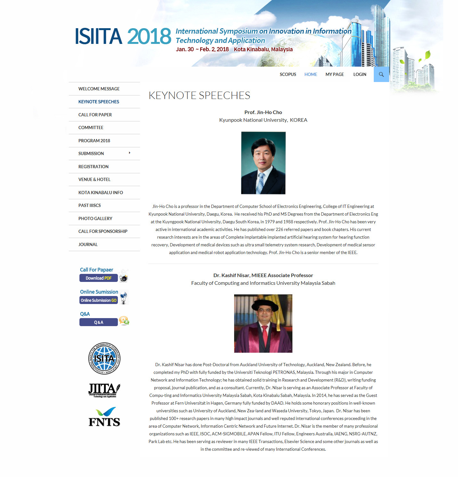Click LOGIN in top navigation
The image size is (458, 477).
tap(360, 74)
